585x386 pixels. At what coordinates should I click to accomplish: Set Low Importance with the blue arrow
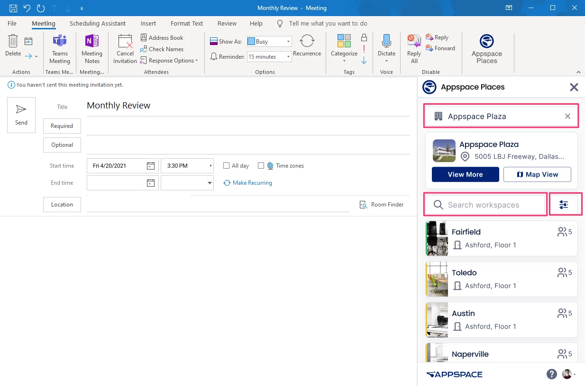pyautogui.click(x=364, y=60)
